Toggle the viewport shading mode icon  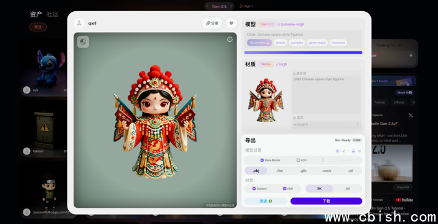[x=83, y=42]
